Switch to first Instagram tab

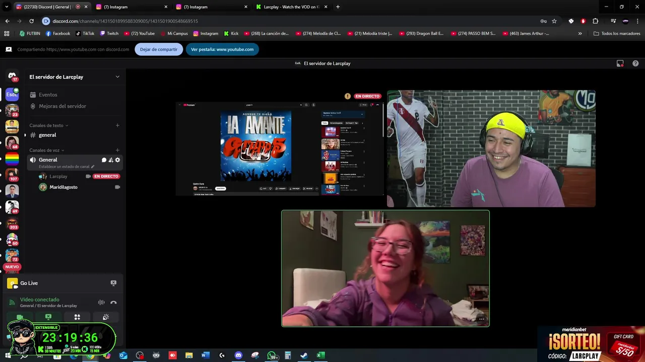[131, 7]
